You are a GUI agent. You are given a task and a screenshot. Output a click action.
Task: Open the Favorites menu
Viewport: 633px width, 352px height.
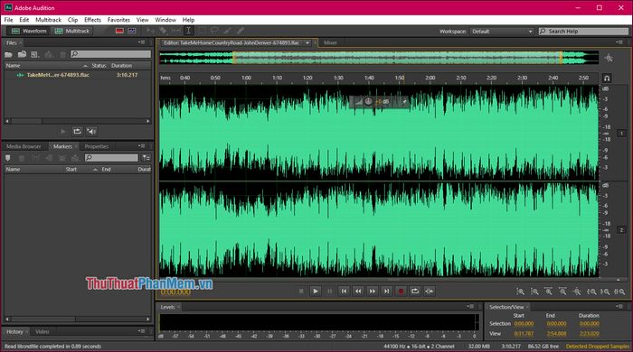(x=118, y=20)
